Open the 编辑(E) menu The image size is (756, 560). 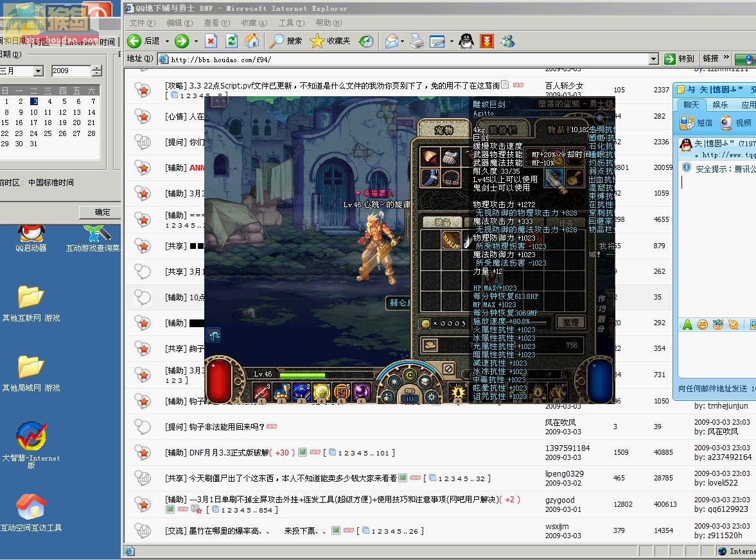pos(179,22)
